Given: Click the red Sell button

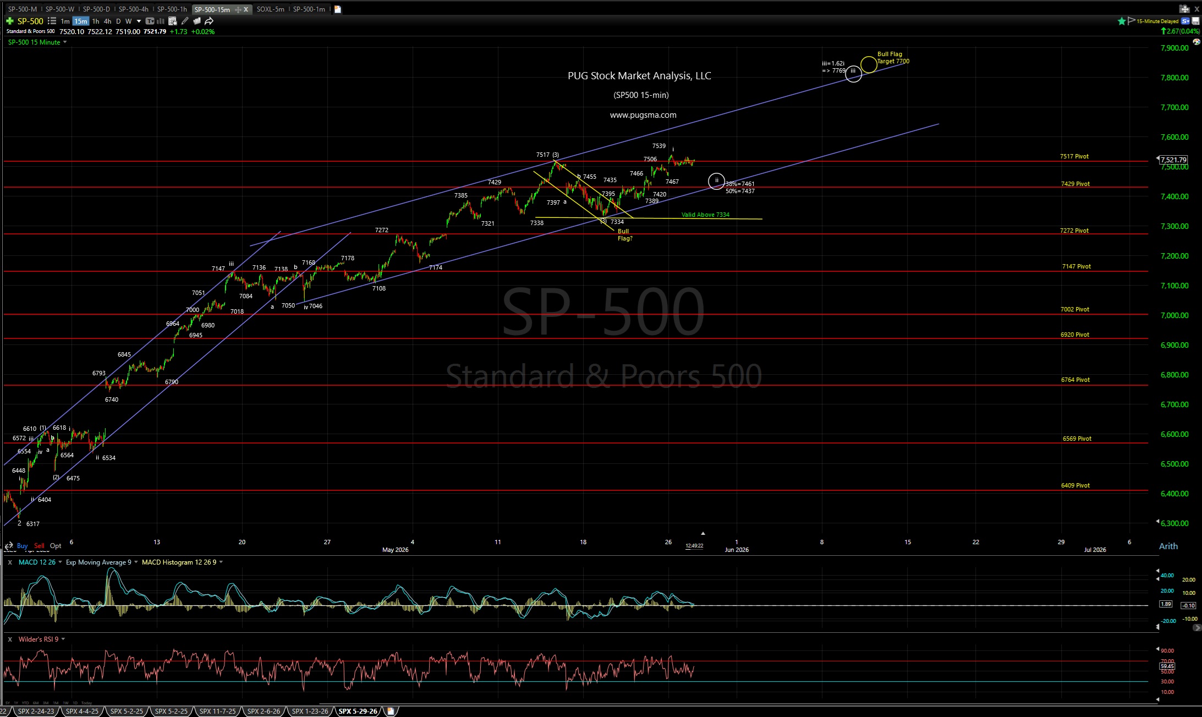Looking at the screenshot, I should [39, 545].
